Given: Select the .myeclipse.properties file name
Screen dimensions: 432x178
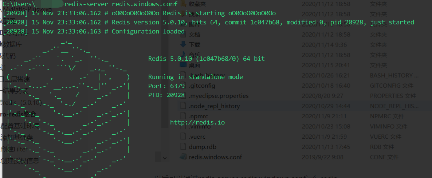Looking at the screenshot, I should click(x=219, y=96).
